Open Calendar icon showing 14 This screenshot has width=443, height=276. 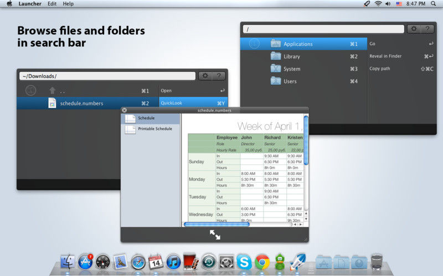[x=156, y=262]
